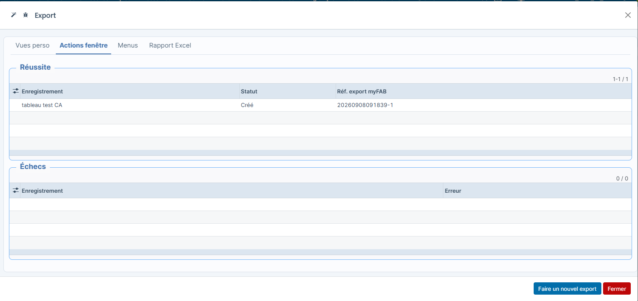Click the magic wand icon in header

pyautogui.click(x=14, y=15)
